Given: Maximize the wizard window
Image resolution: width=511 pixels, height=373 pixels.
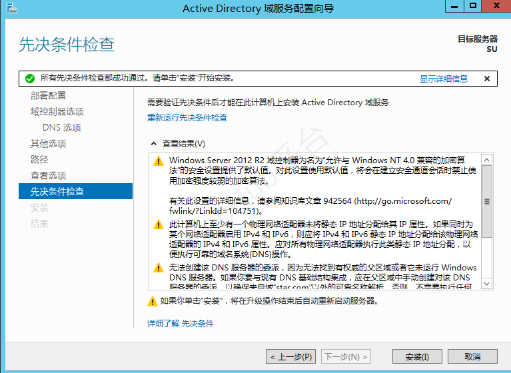Looking at the screenshot, I should point(473,6).
